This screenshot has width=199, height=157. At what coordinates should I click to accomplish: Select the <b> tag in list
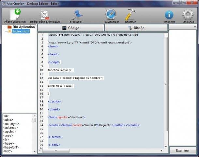pos(6,140)
